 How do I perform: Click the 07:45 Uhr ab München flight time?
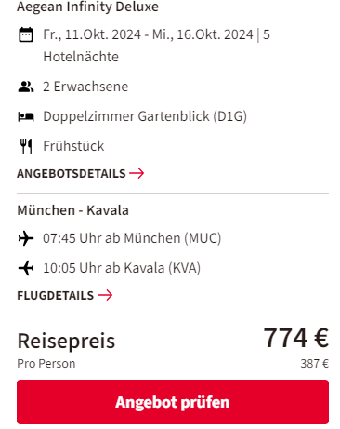pyautogui.click(x=132, y=238)
